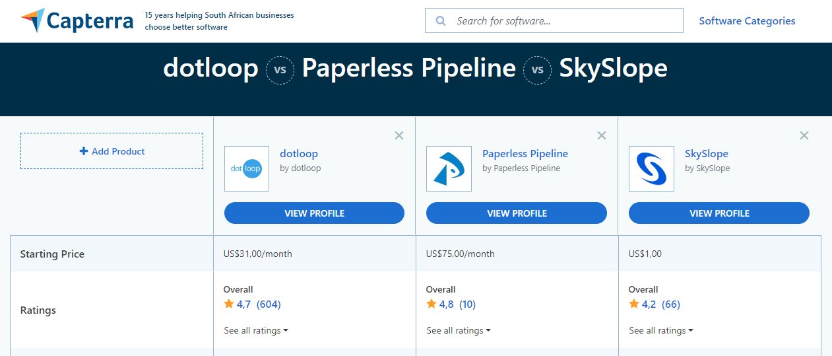The height and width of the screenshot is (356, 832).
Task: Open the SkySlope product name link
Action: [707, 153]
